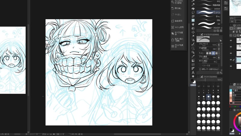Screen dimensions: 241x136
Task: Select the SOIPEN sub tool brush
Action: coord(208,12)
